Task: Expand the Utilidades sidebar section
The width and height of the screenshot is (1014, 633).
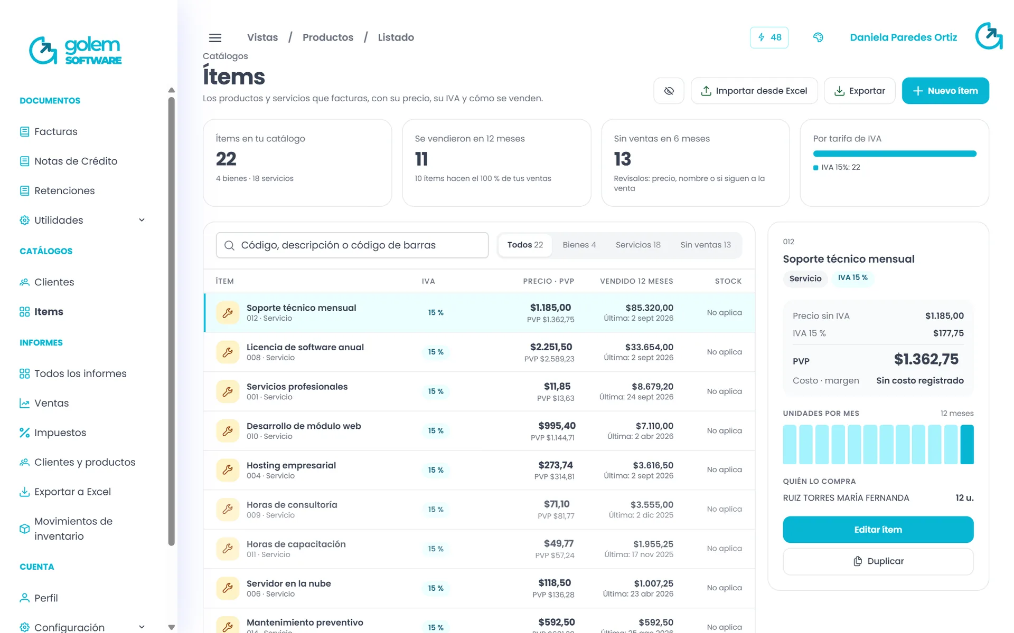Action: click(x=82, y=220)
